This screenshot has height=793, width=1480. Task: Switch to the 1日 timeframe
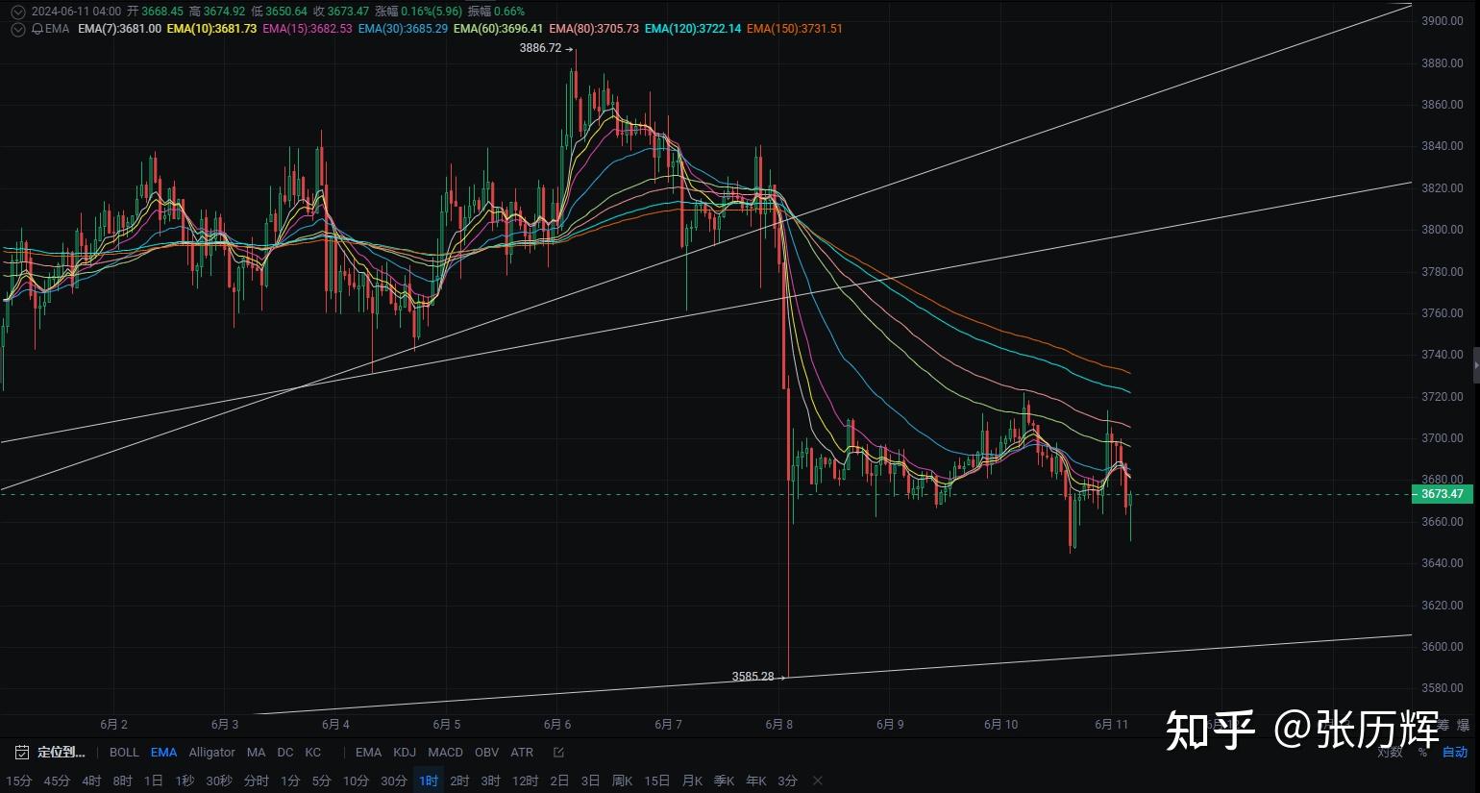(153, 781)
